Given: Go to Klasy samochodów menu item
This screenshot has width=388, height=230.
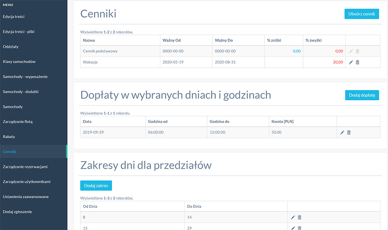Looking at the screenshot, I should (x=19, y=62).
